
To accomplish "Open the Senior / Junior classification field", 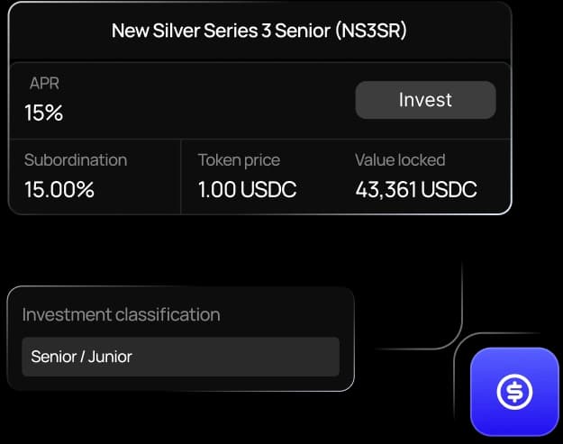I will [x=180, y=357].
